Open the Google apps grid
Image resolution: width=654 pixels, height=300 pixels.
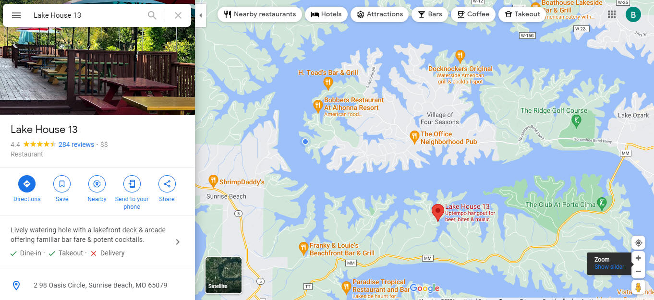612,15
